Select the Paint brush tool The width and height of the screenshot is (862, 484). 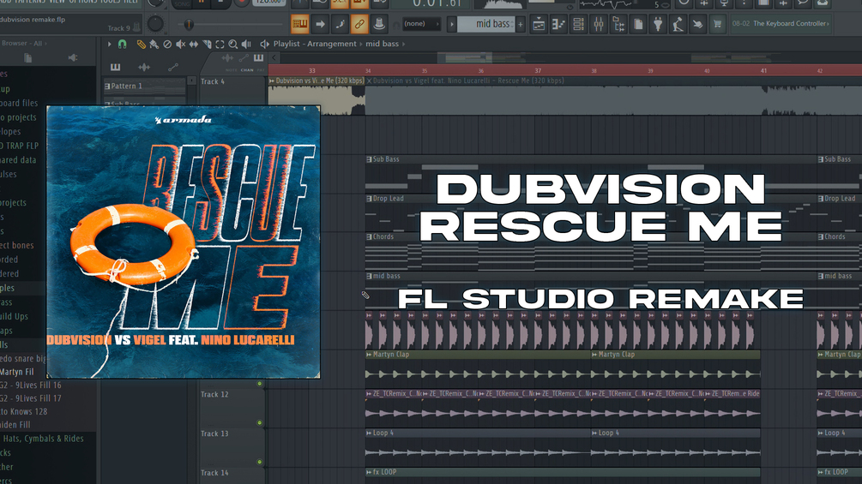tap(154, 44)
